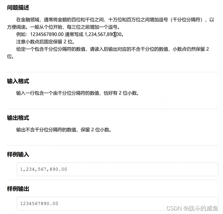The width and height of the screenshot is (223, 214).
Task: Click the 输入格式 heading
Action: (x=18, y=81)
